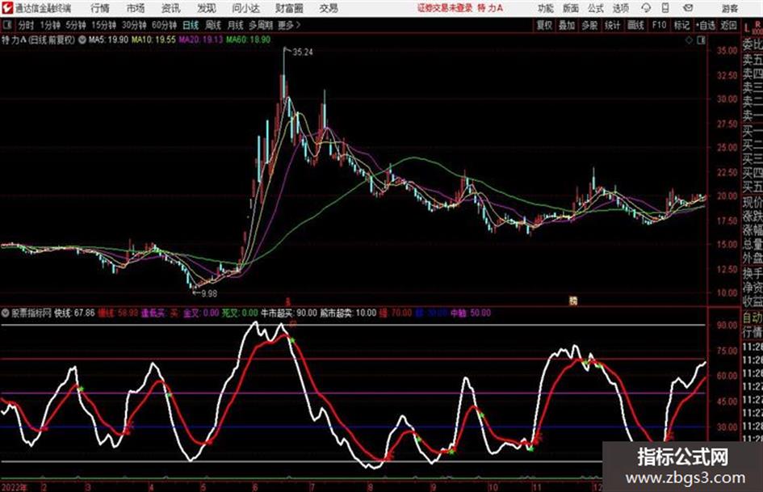Screen dimensions: 763x492
Task: Open the 功能 menu
Action: pos(546,8)
